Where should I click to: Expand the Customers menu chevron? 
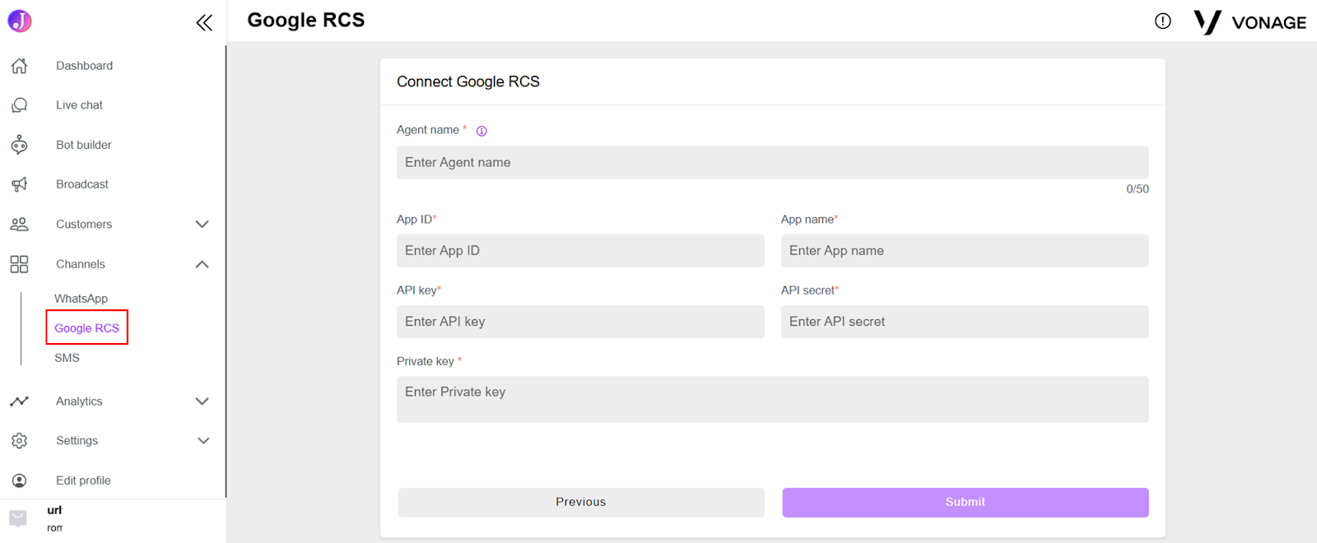click(202, 224)
